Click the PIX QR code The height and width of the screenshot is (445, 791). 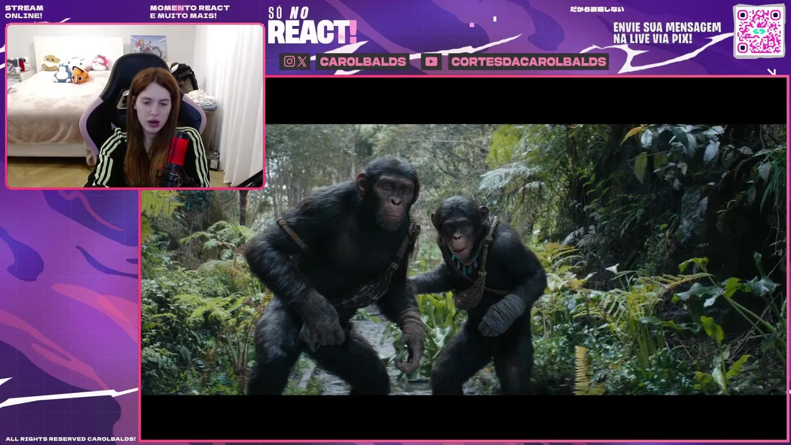(x=759, y=31)
